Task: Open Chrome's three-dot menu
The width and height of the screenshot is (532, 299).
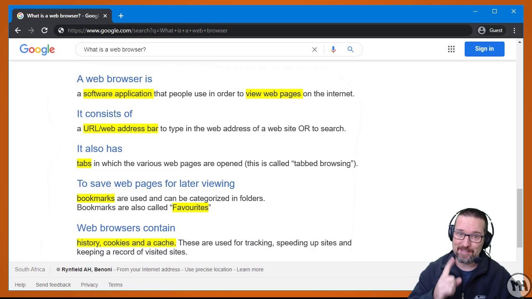Action: point(515,30)
